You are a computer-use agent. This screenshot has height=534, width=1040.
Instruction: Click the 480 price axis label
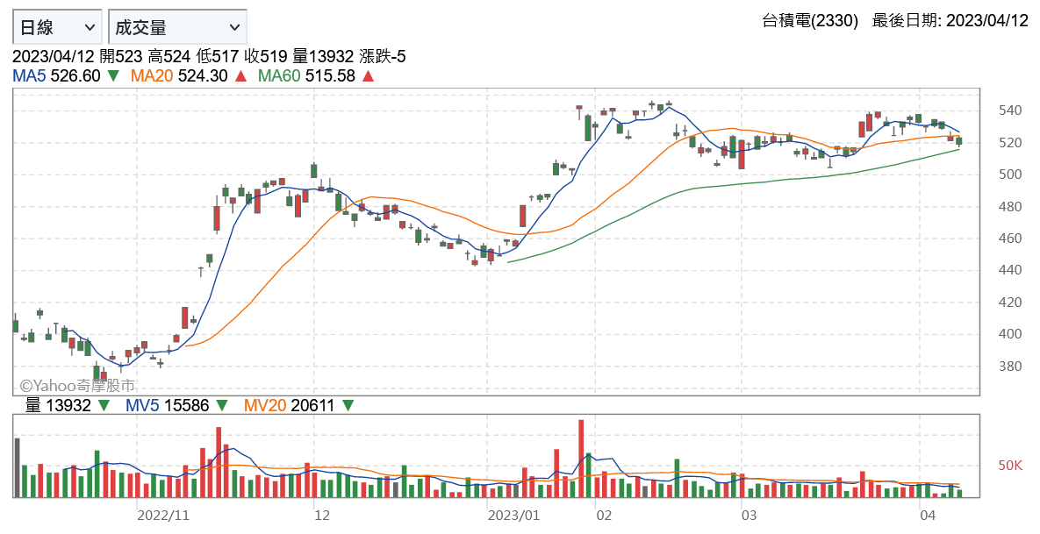click(1009, 206)
